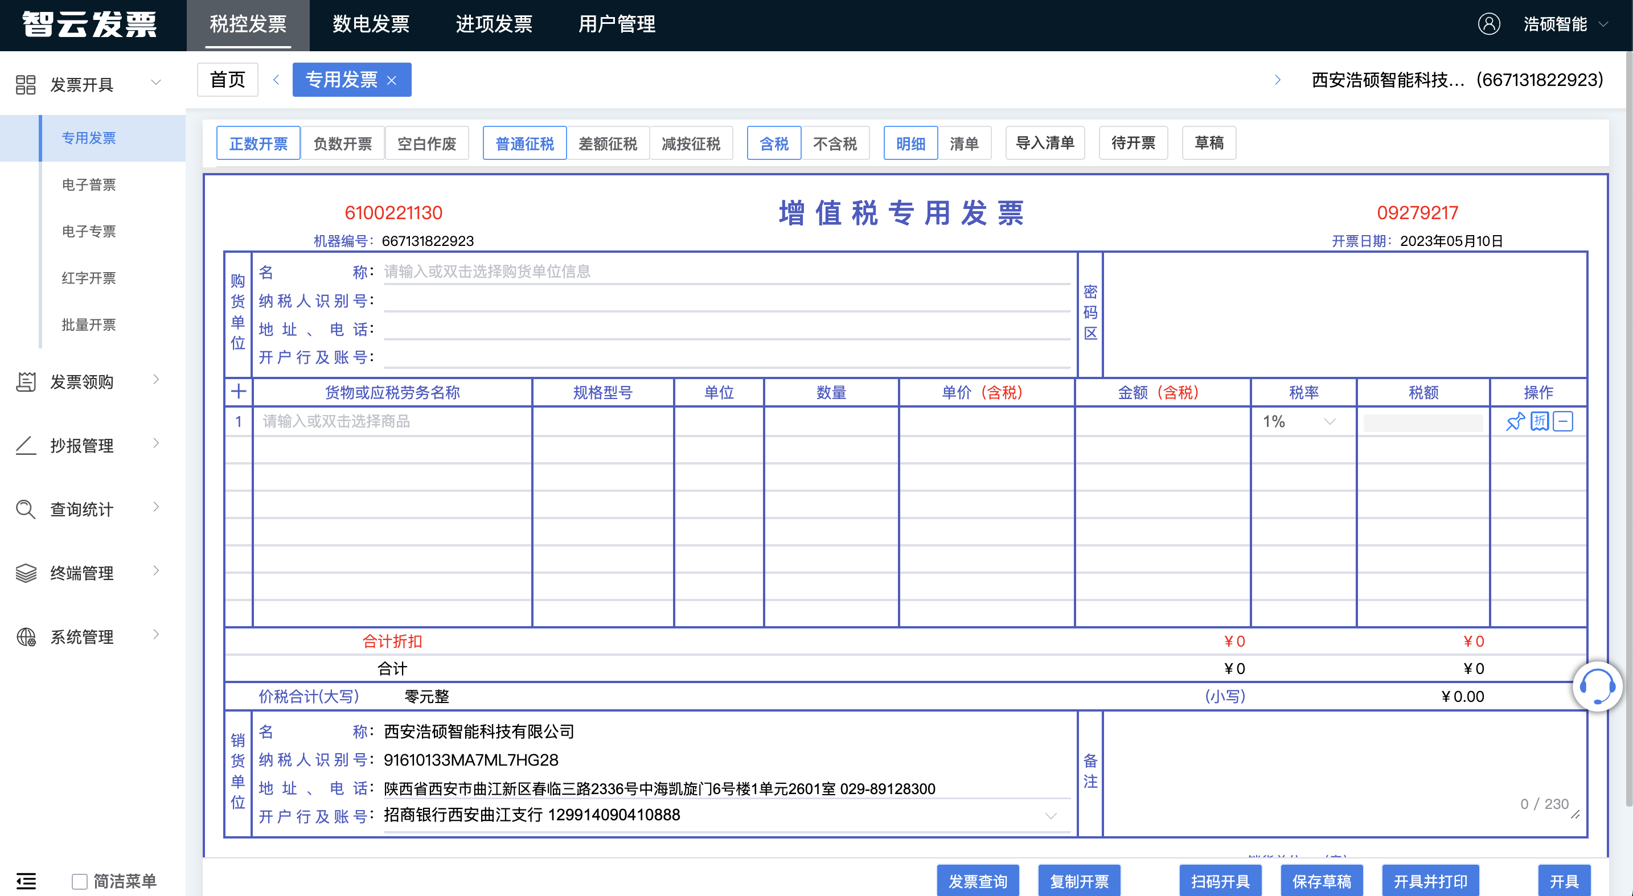
Task: Open 批量开票 in the sidebar
Action: [x=89, y=325]
